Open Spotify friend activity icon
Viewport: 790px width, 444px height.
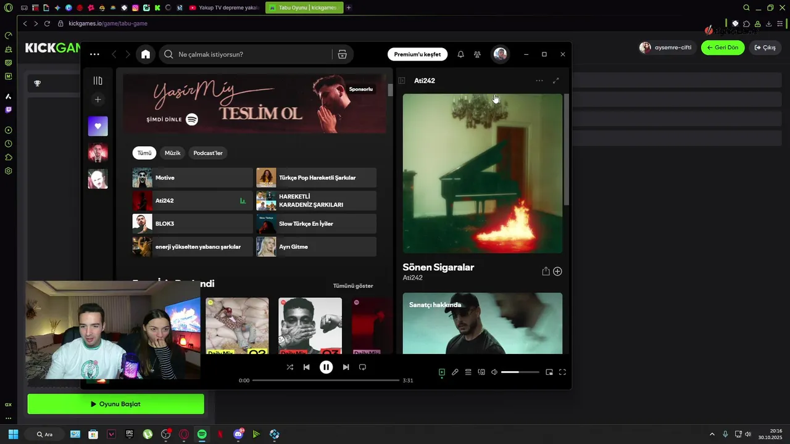click(477, 54)
